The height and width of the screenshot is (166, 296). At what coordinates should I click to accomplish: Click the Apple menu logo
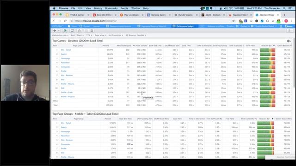(x=54, y=8)
